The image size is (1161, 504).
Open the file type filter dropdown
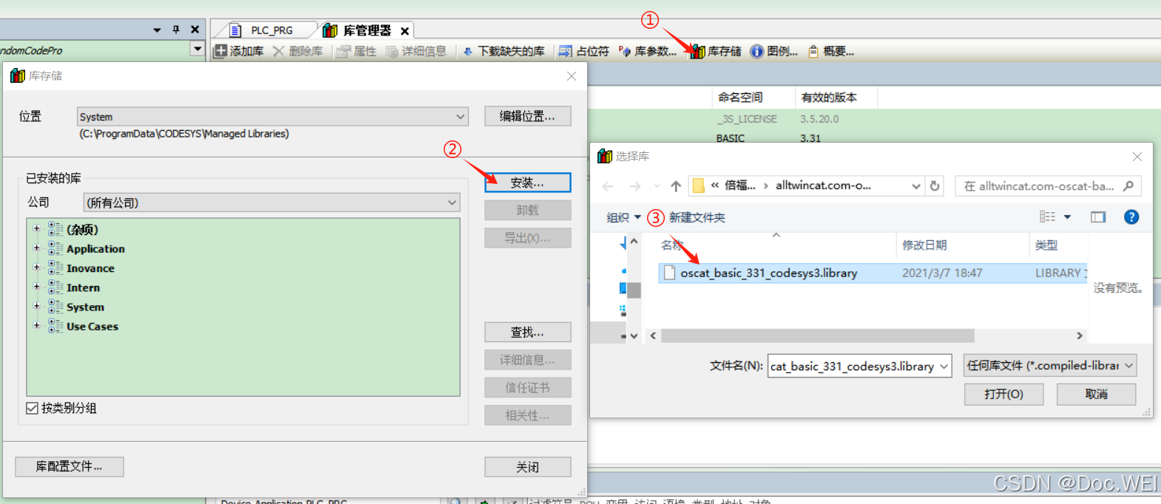coord(1050,365)
